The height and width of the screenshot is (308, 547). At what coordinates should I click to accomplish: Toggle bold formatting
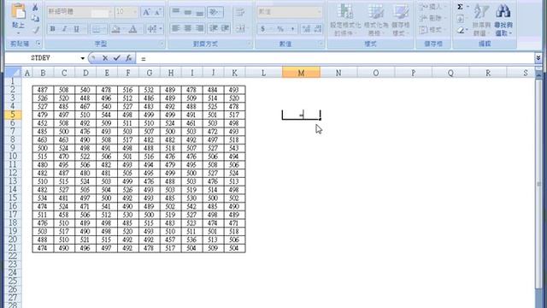coord(53,29)
